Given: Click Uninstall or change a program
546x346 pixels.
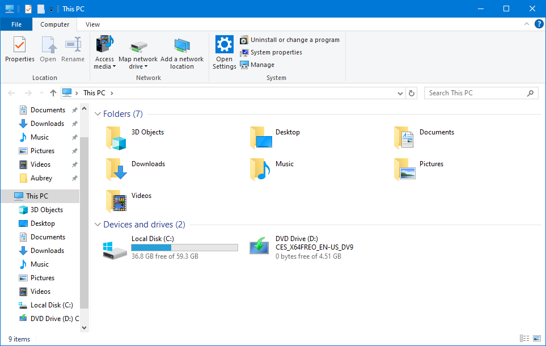Looking at the screenshot, I should (290, 40).
